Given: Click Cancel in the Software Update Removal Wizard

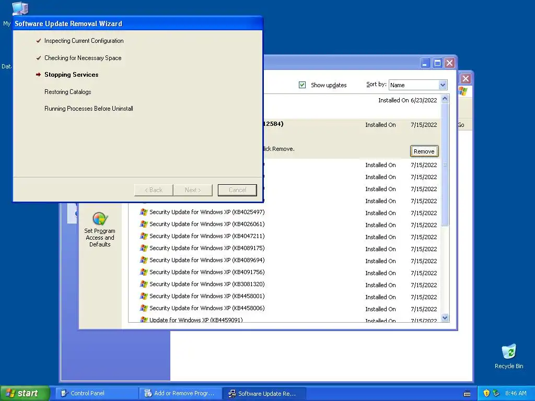Looking at the screenshot, I should click(237, 190).
